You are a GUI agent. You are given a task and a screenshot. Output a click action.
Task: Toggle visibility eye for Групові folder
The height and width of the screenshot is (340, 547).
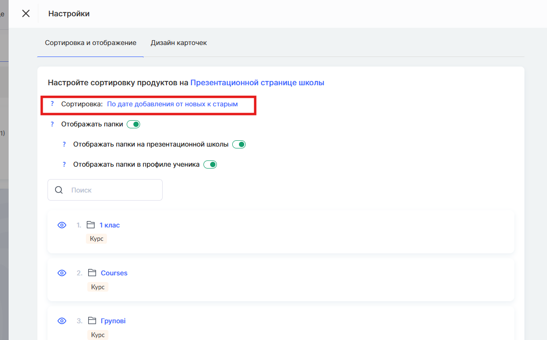(x=62, y=321)
